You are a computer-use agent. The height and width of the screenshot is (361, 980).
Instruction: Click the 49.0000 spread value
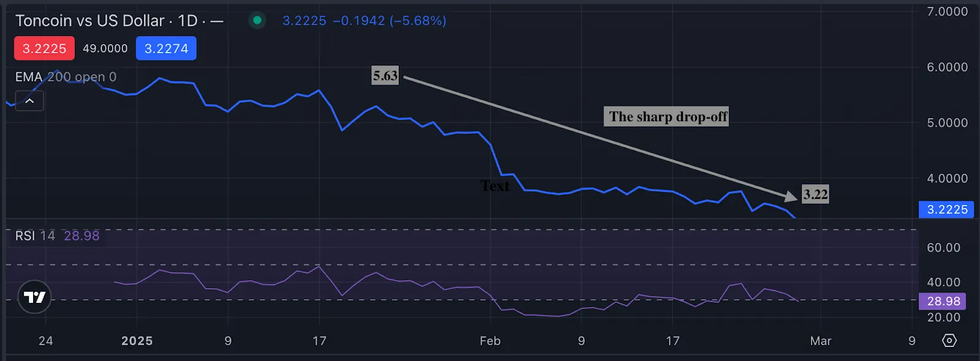(x=105, y=48)
